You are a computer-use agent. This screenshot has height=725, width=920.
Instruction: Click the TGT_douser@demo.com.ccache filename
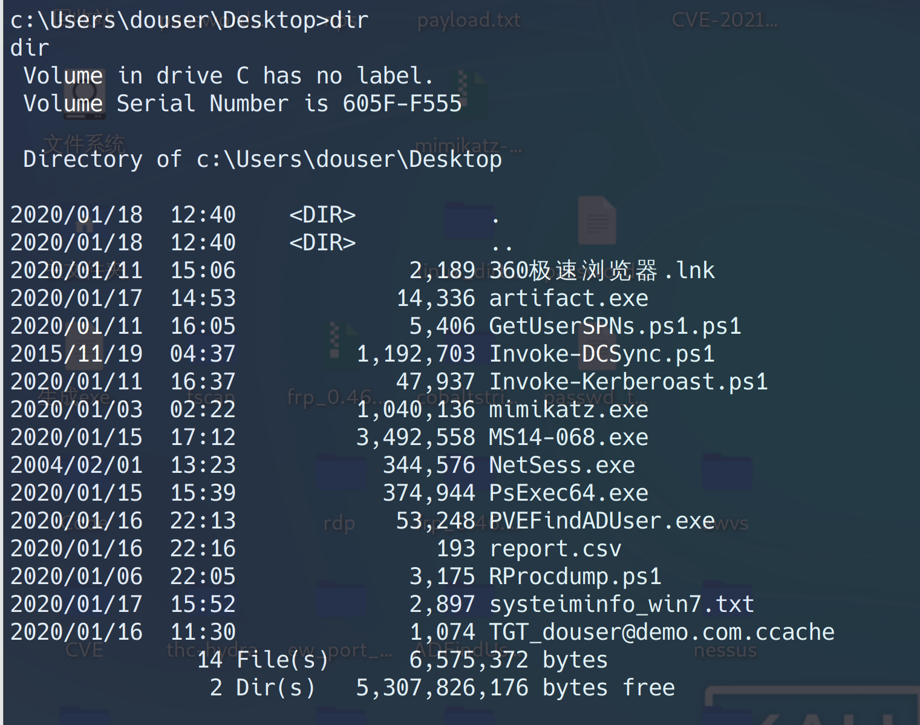click(661, 632)
